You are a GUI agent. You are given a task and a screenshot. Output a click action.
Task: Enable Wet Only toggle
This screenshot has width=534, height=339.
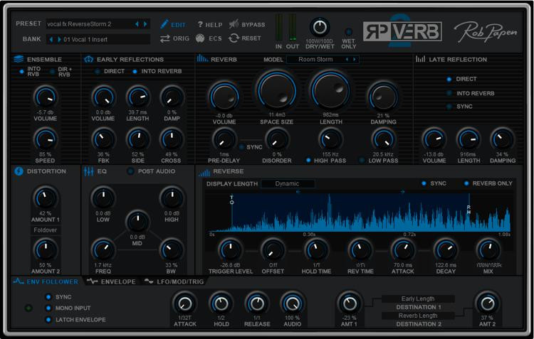point(348,32)
